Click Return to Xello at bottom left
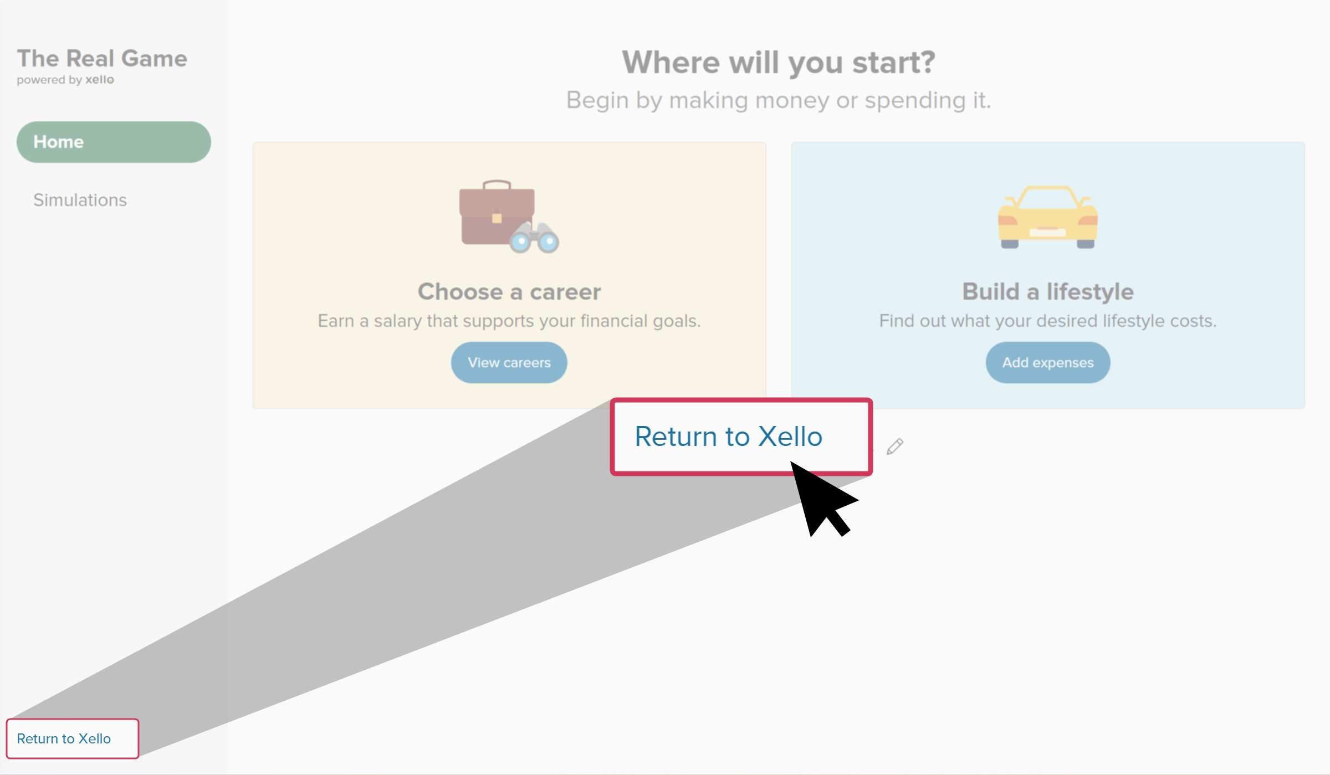The height and width of the screenshot is (775, 1330). [x=64, y=738]
